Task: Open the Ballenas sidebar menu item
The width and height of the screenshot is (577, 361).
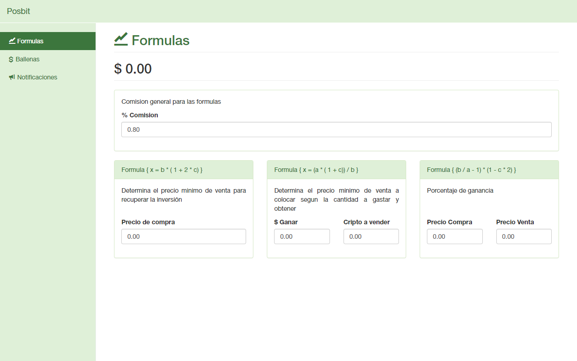Action: coord(48,59)
